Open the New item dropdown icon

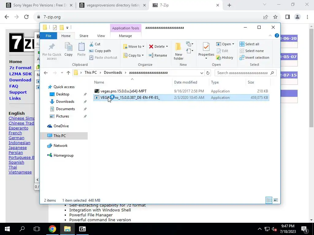click(190, 44)
